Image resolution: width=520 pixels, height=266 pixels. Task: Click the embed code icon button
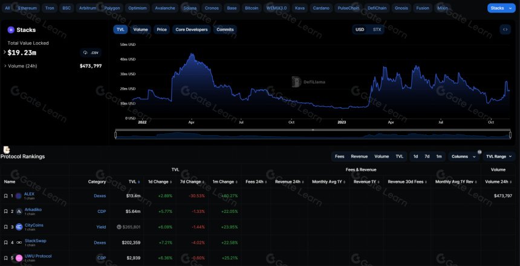coord(505,30)
